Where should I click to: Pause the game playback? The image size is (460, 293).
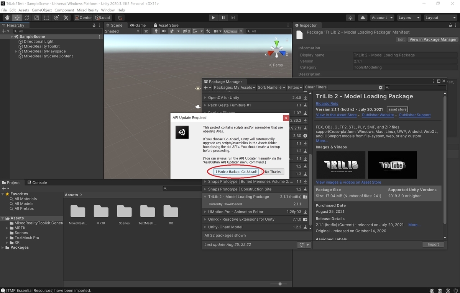[223, 18]
